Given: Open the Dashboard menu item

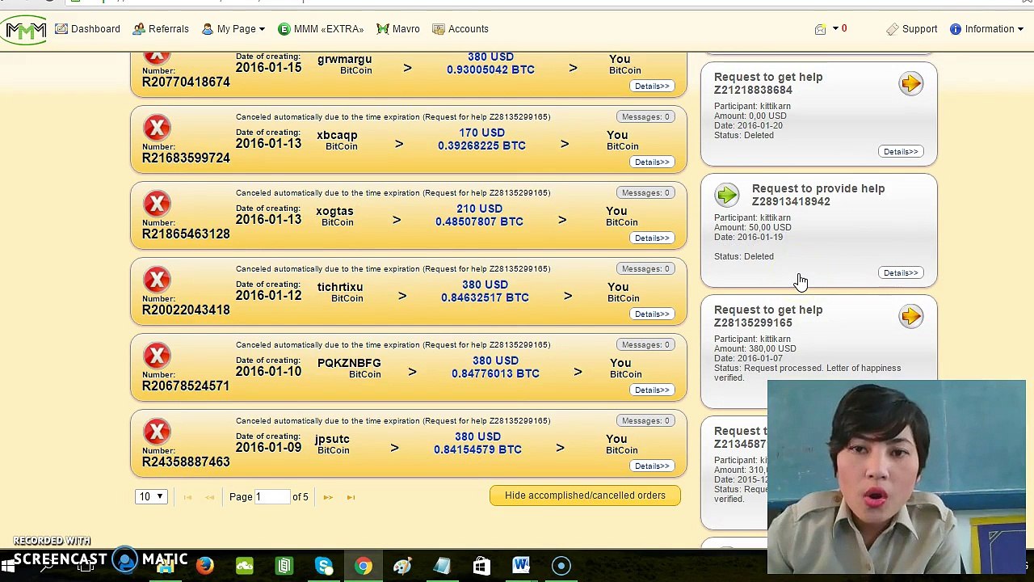Looking at the screenshot, I should [x=87, y=29].
